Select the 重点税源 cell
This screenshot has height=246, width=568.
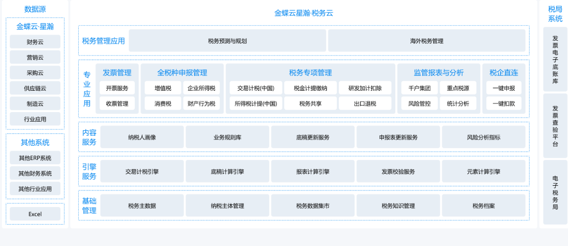click(458, 88)
